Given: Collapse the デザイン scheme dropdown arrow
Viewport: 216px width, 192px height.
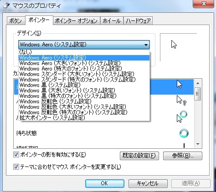Looking at the screenshot, I should [146, 45].
